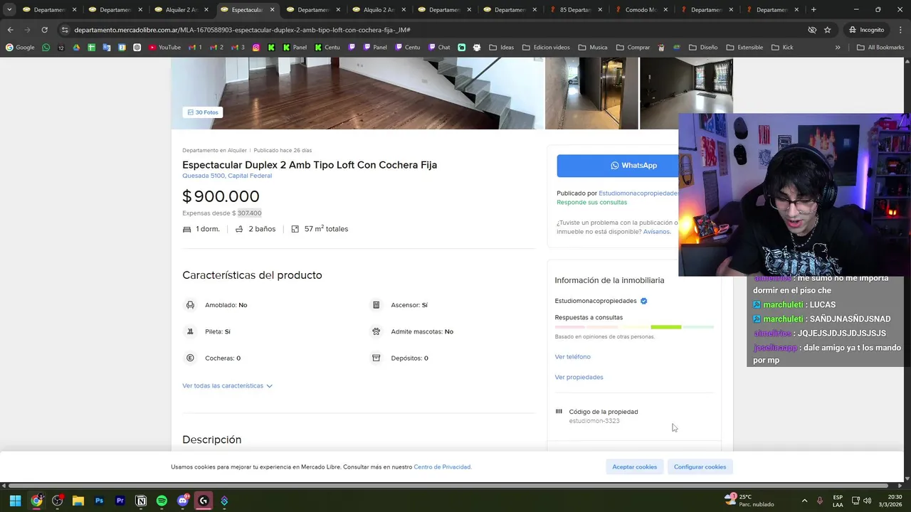Open the main living room staircase photo

[x=357, y=93]
